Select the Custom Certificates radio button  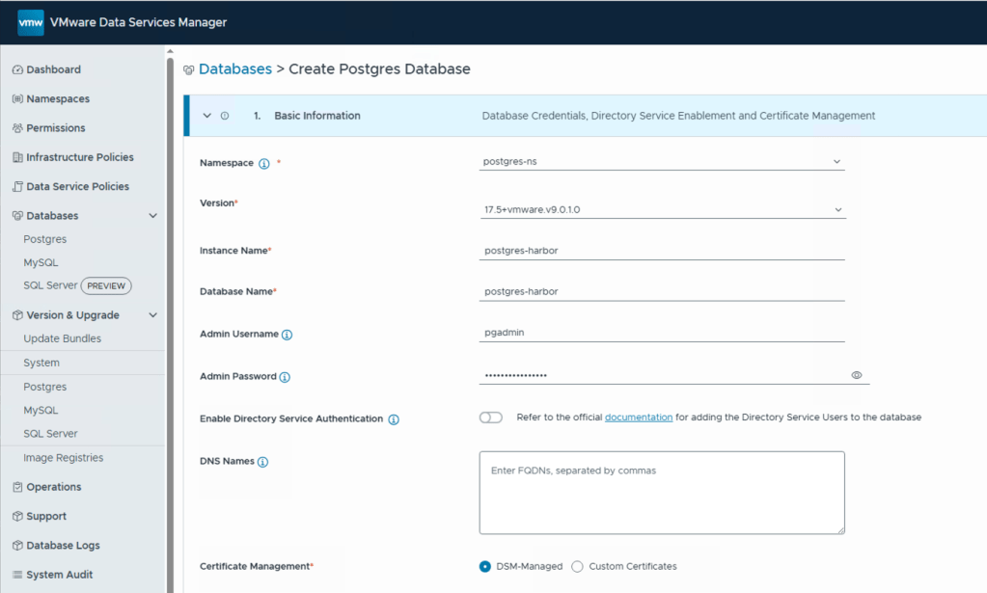pyautogui.click(x=577, y=566)
